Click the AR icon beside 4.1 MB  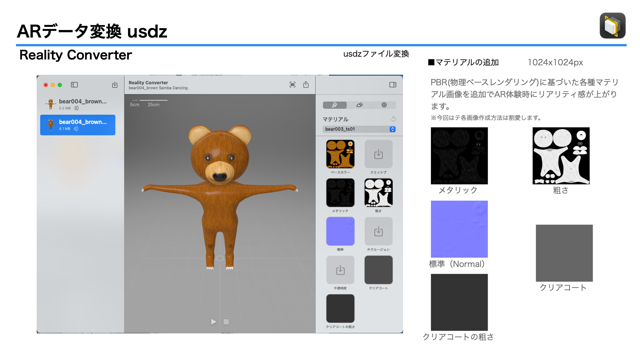76,129
